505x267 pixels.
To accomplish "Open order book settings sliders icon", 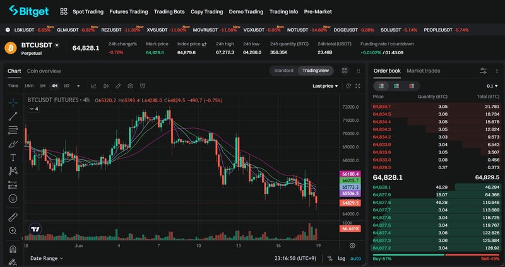I will click(484, 71).
